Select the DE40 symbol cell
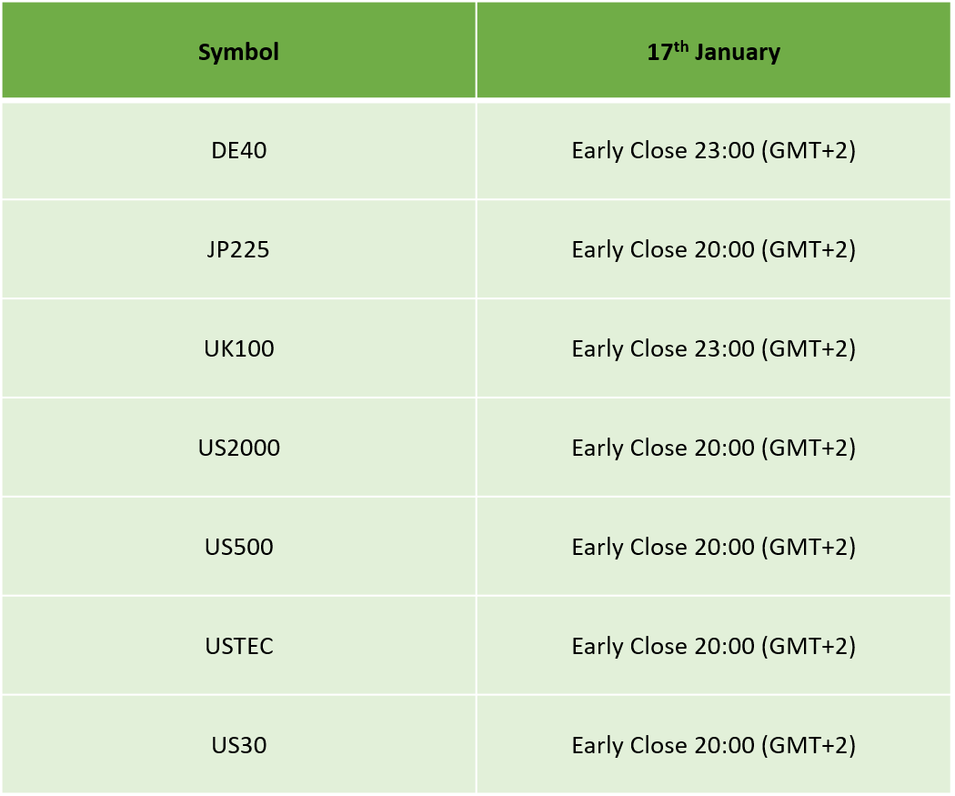 click(x=238, y=150)
